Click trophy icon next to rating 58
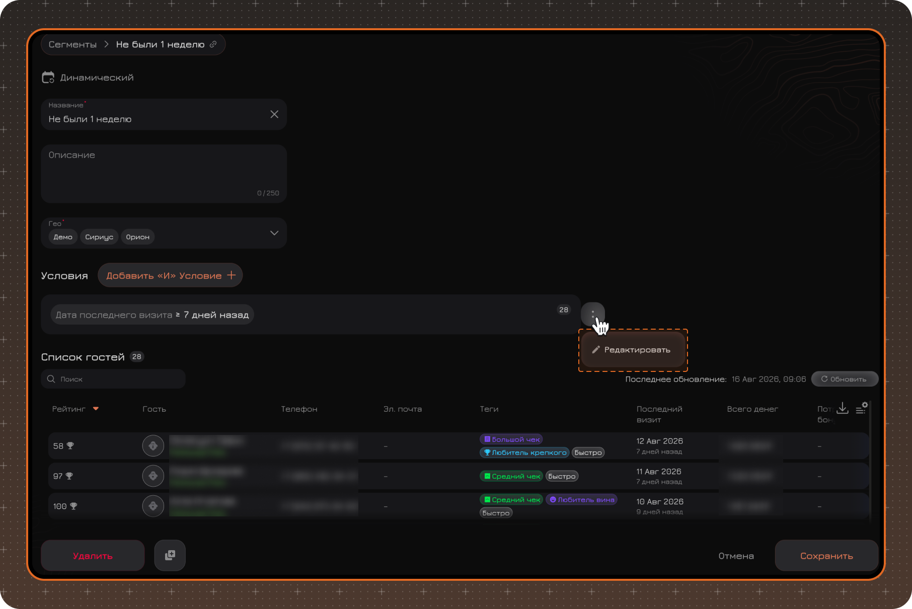This screenshot has height=609, width=912. point(70,445)
